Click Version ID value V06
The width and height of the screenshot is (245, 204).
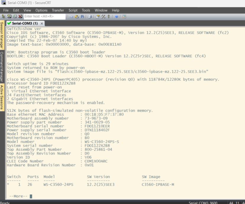pos(88,157)
